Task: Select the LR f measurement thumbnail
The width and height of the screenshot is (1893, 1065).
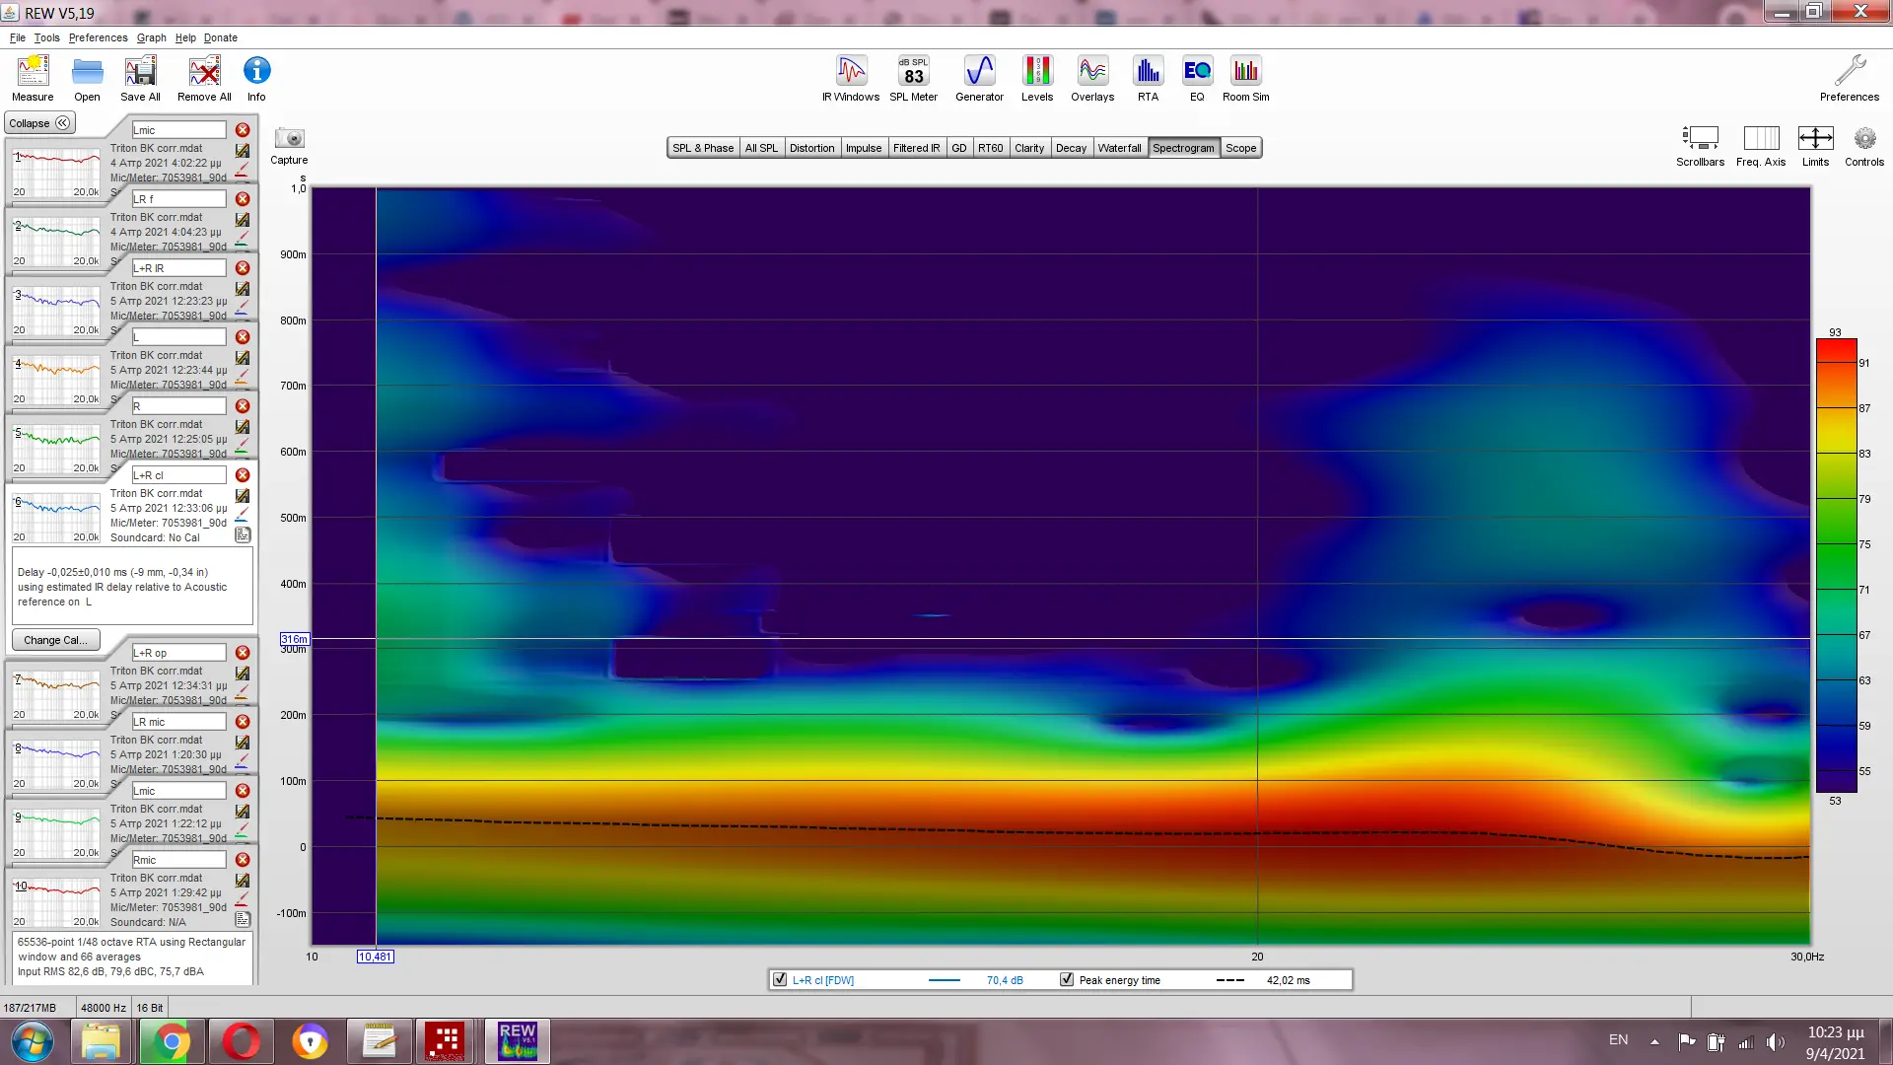Action: pyautogui.click(x=56, y=240)
